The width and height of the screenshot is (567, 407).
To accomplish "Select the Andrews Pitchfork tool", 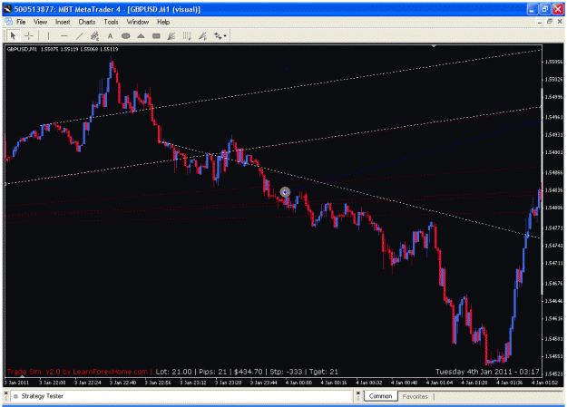I will pyautogui.click(x=202, y=35).
